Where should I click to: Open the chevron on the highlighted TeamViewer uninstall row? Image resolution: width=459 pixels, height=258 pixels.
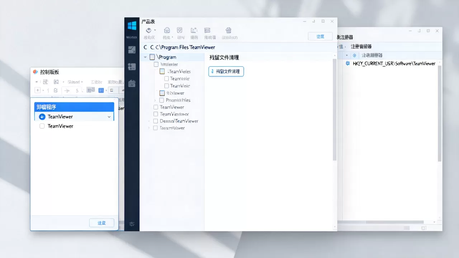click(109, 117)
